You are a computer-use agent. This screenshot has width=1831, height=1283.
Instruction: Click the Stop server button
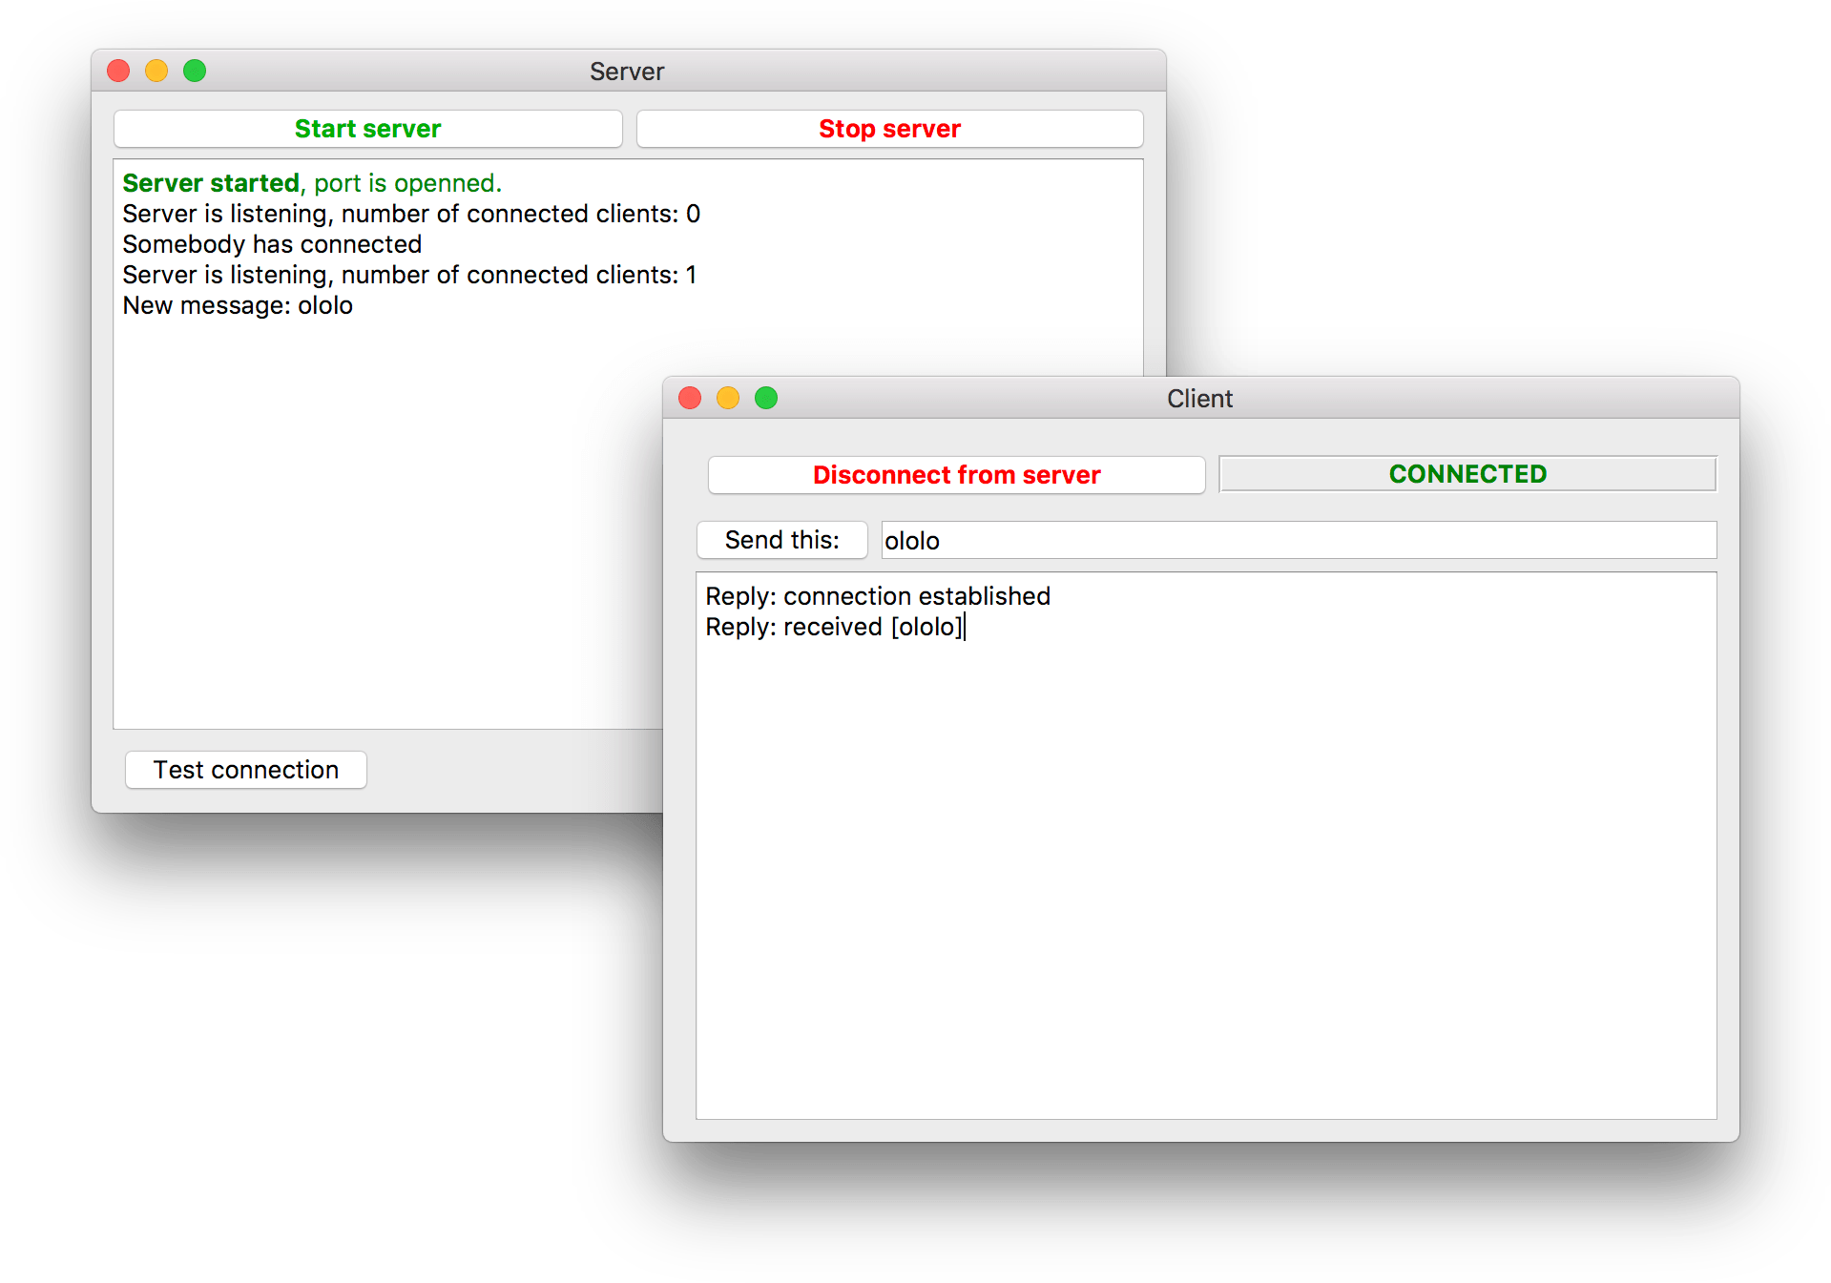pyautogui.click(x=888, y=128)
